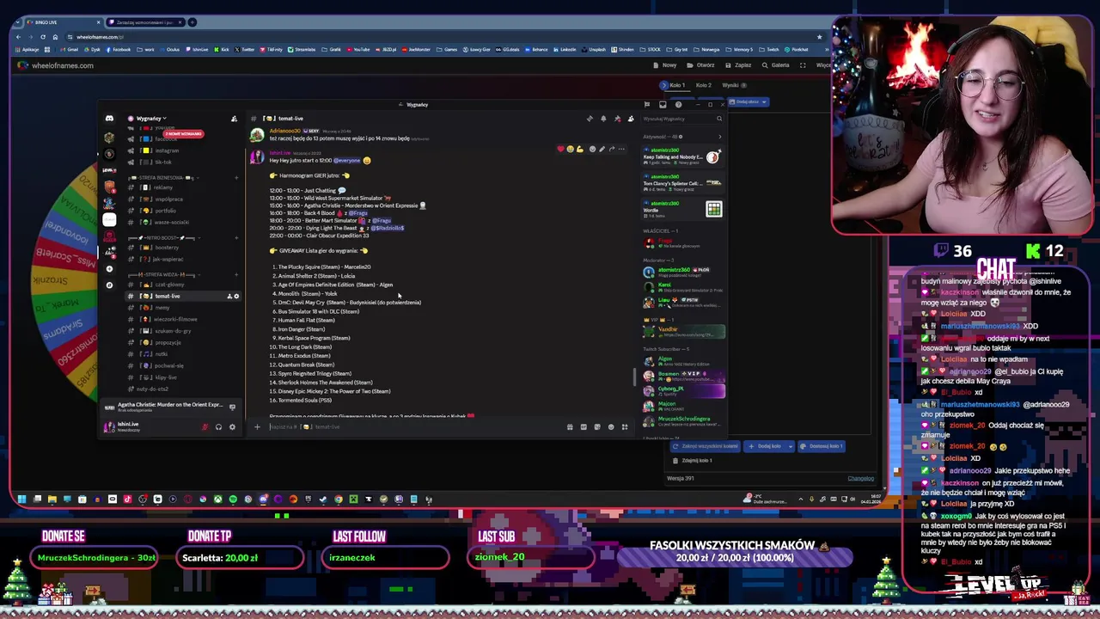Image resolution: width=1100 pixels, height=619 pixels.
Task: Click Dostosuj koło 1 button
Action: coord(821,446)
